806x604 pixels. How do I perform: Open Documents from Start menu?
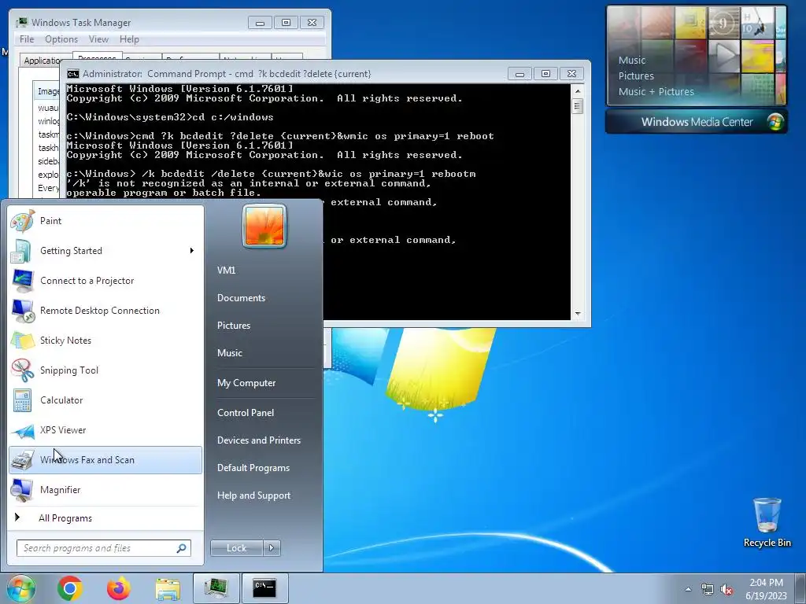pyautogui.click(x=241, y=298)
